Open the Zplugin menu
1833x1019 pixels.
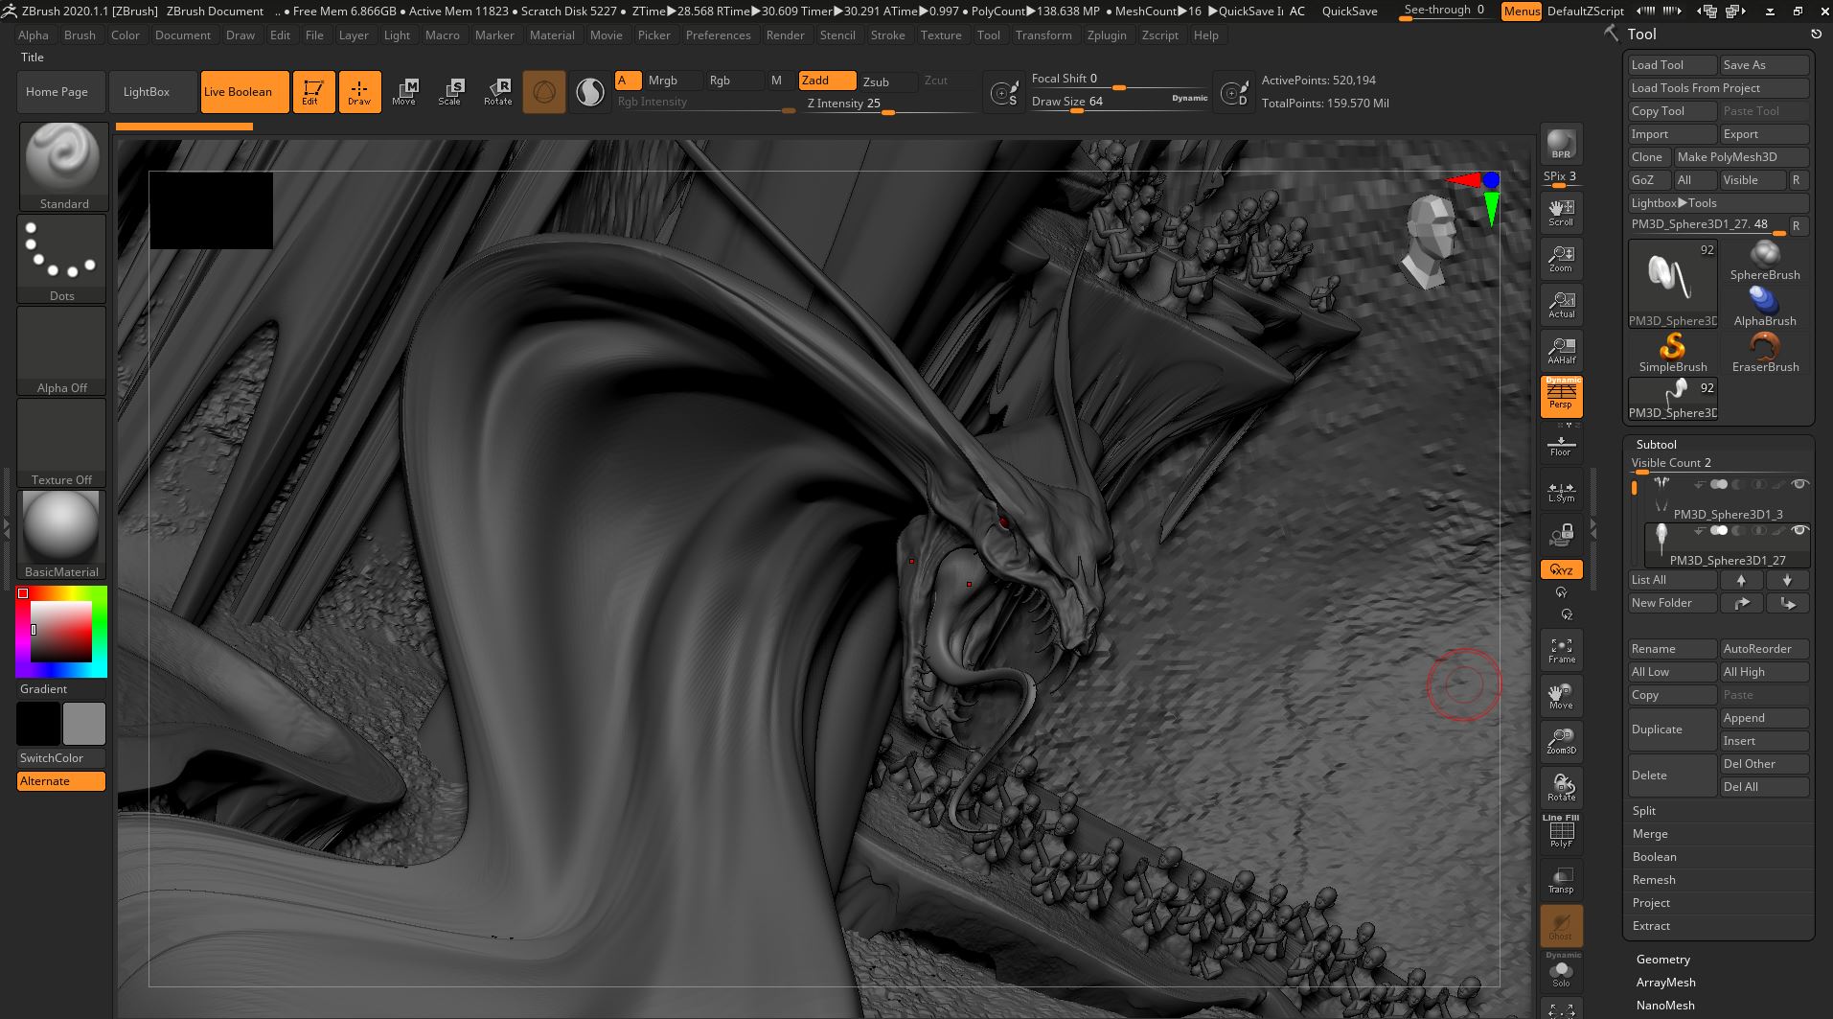point(1107,35)
